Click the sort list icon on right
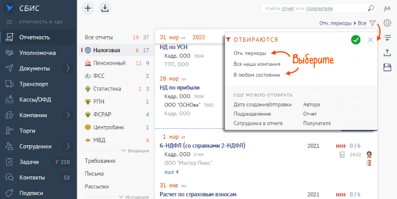Viewport: 397px width, 199px height. click(387, 38)
